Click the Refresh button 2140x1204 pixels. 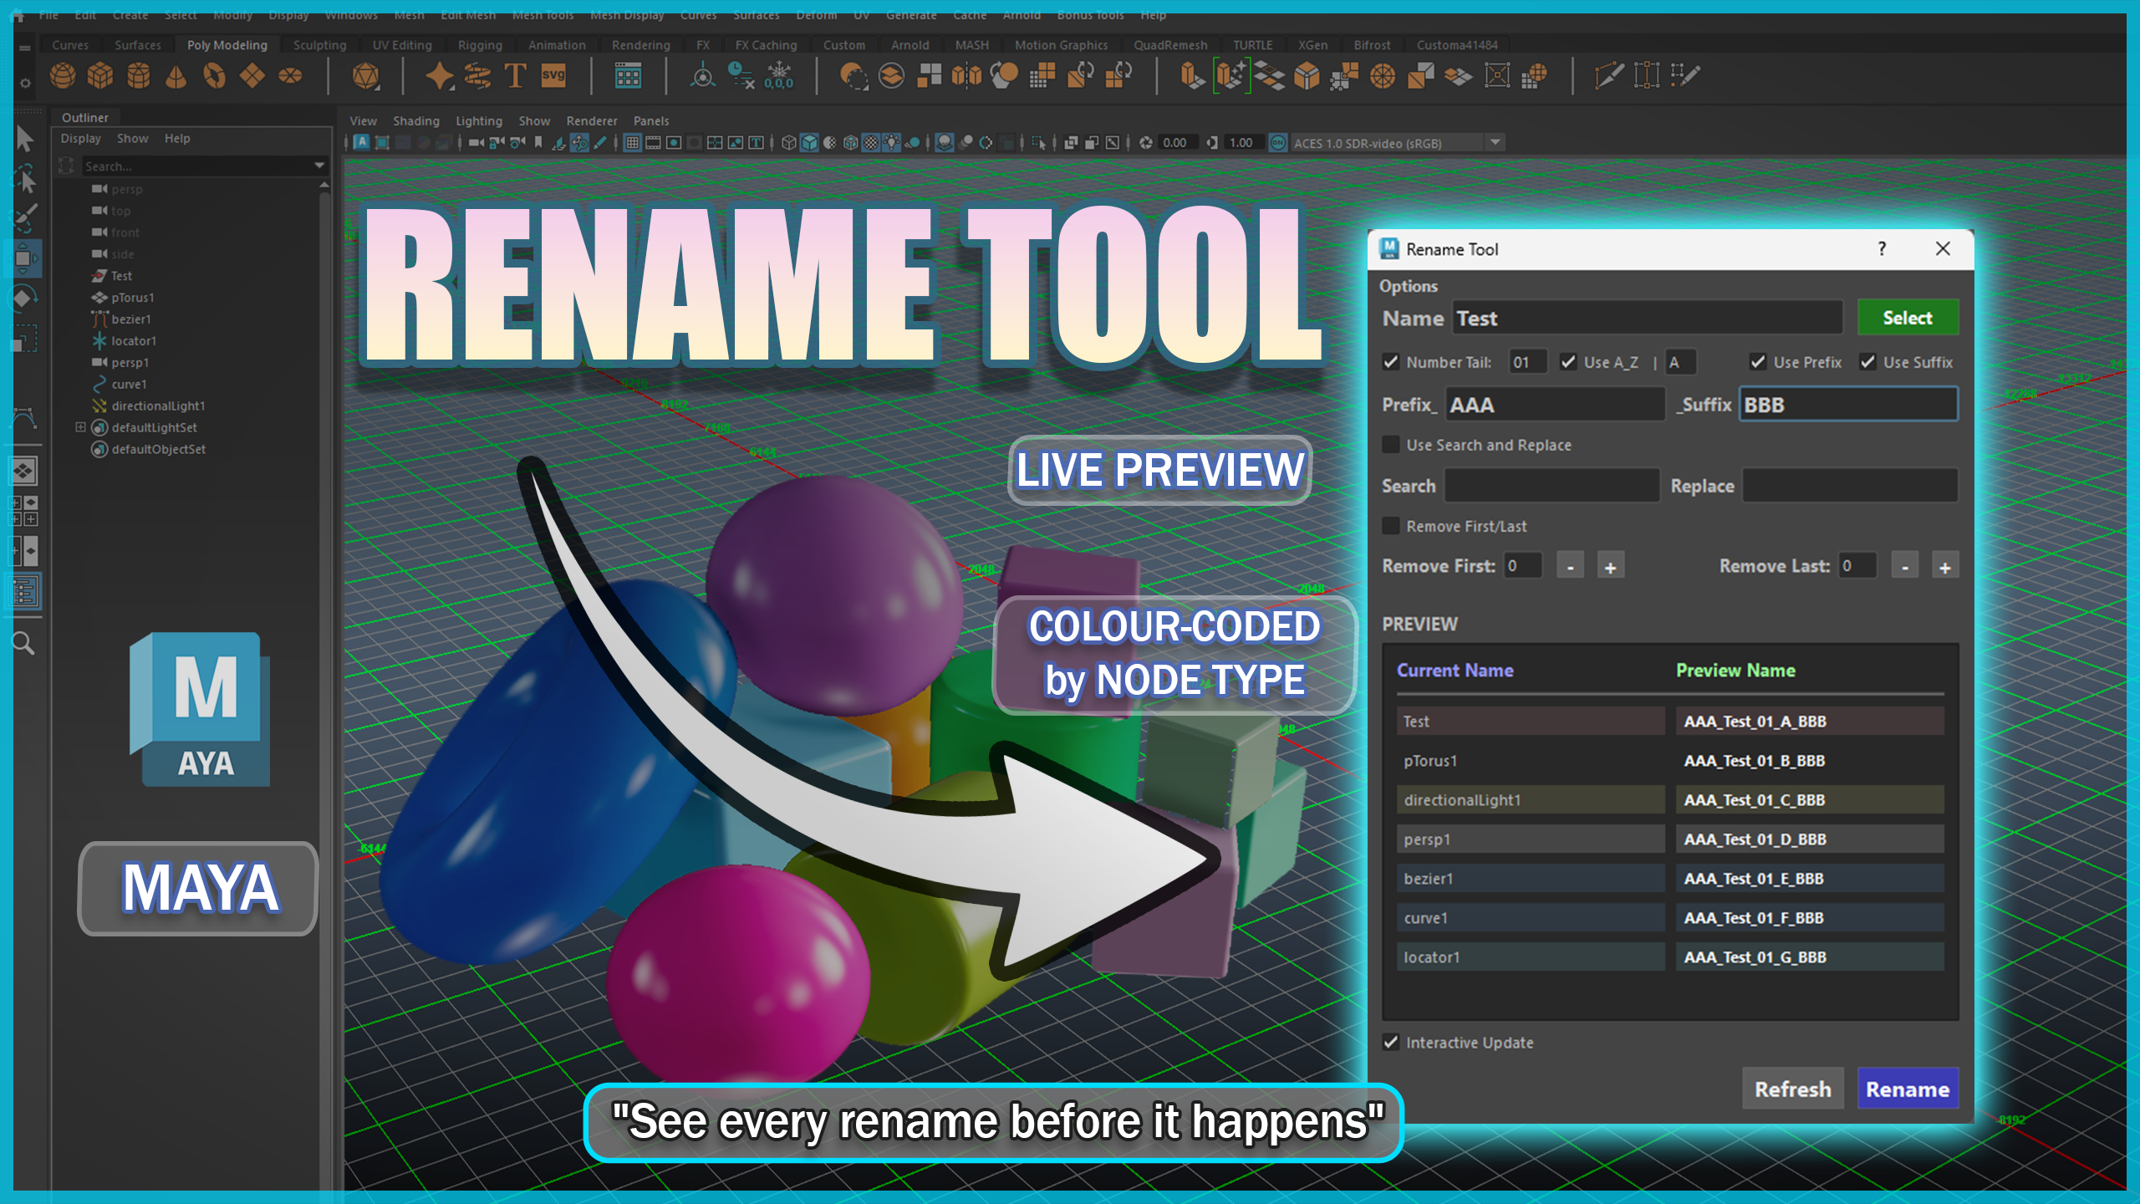point(1793,1089)
